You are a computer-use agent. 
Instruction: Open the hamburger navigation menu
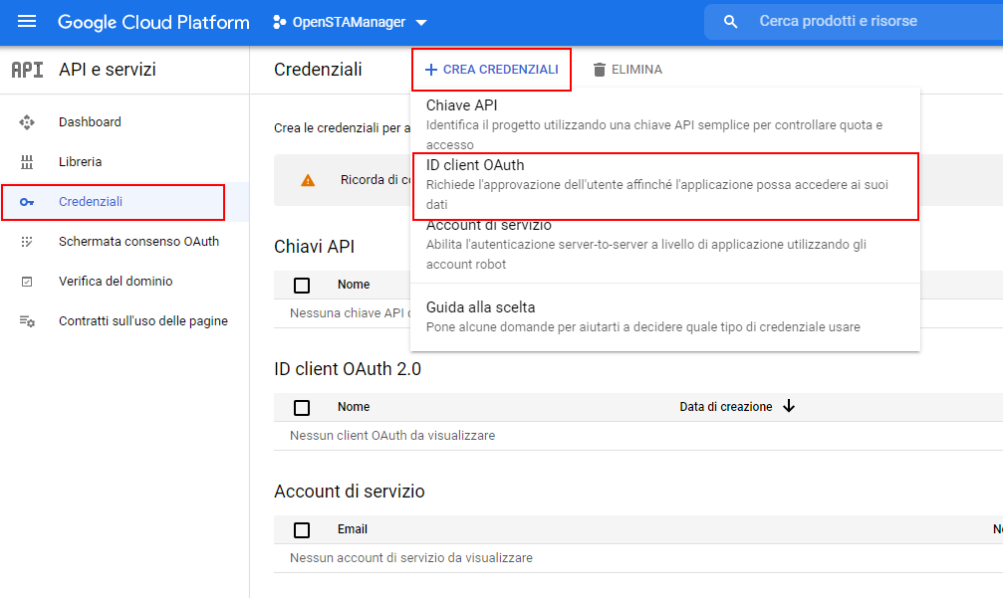pyautogui.click(x=27, y=22)
